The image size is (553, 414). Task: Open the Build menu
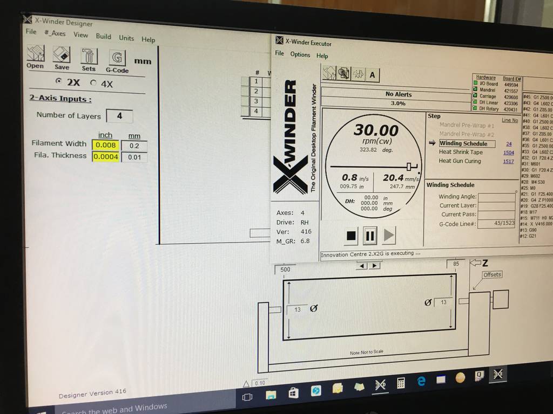(x=103, y=36)
